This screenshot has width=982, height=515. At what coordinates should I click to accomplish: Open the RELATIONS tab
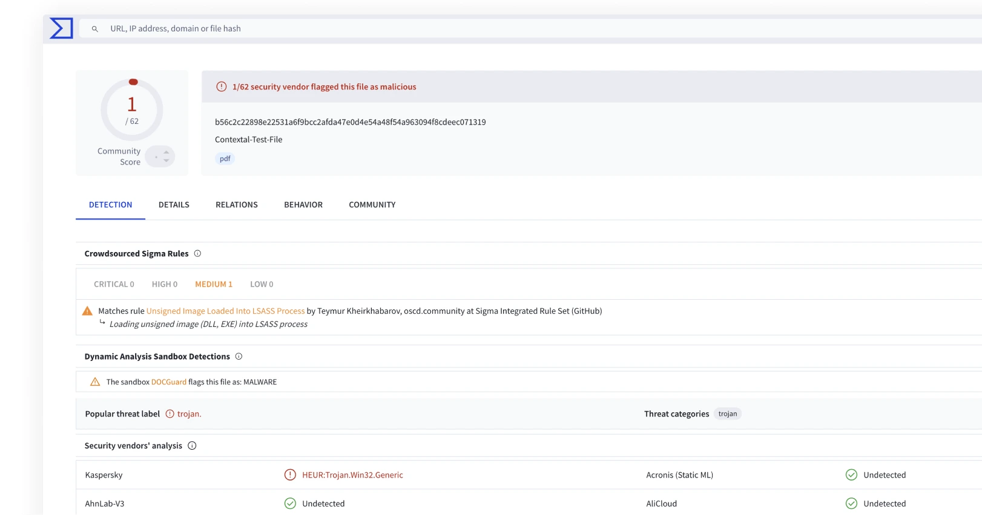237,205
